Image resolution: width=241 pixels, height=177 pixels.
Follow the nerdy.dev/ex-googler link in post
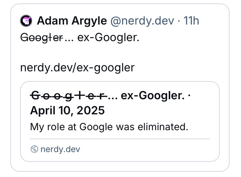coord(78,68)
